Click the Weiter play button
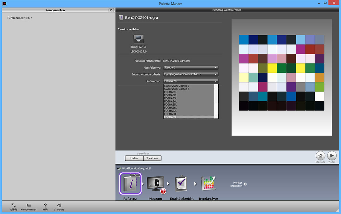Image resolution: width=341 pixels, height=214 pixels. coord(332,156)
